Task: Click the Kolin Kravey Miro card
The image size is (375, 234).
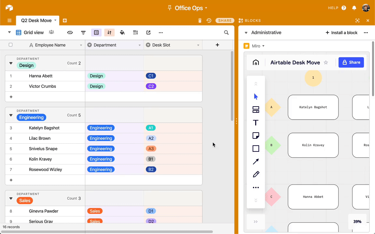Action: pos(313,145)
